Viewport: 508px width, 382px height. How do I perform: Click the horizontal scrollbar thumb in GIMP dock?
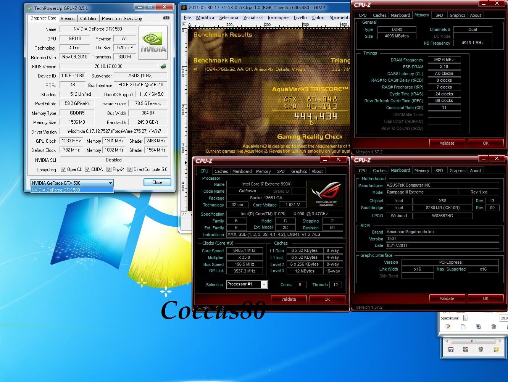pos(473,341)
